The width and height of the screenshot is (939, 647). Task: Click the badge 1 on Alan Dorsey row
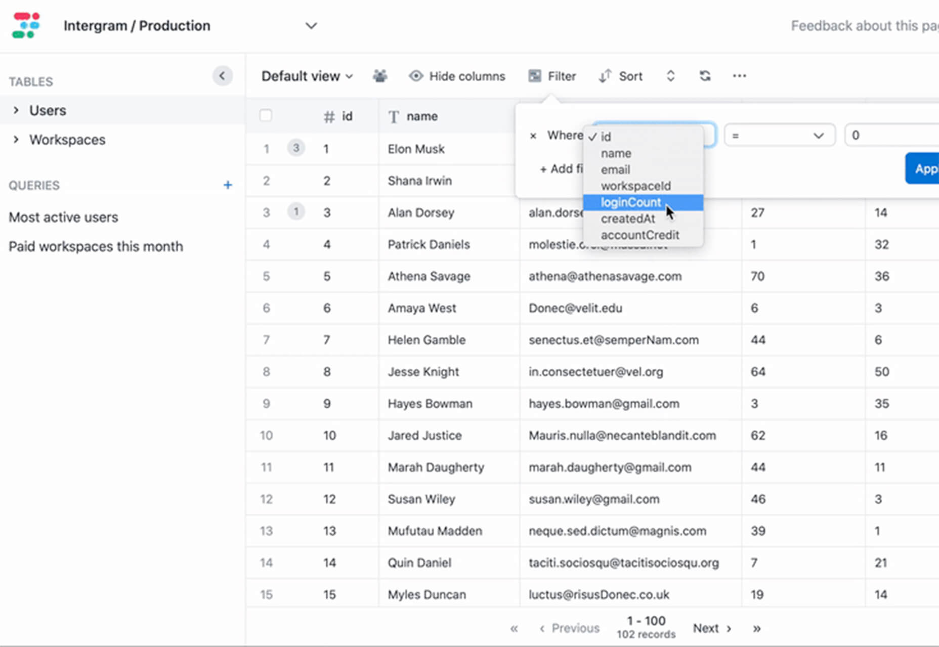coord(296,211)
